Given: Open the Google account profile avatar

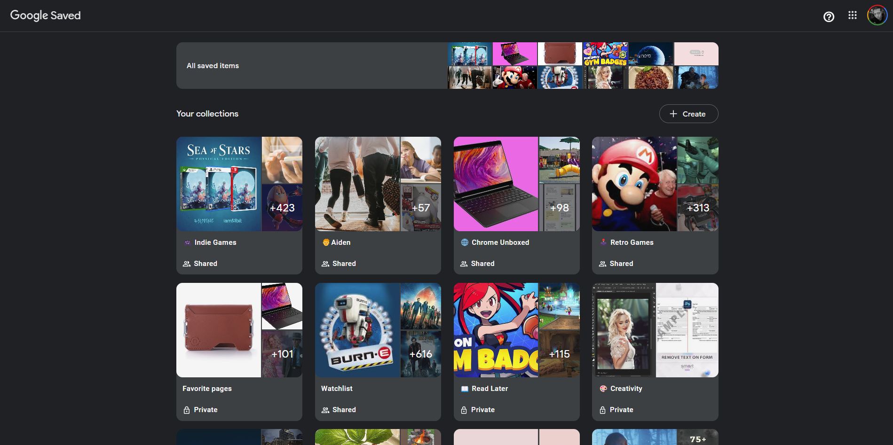Looking at the screenshot, I should point(877,16).
